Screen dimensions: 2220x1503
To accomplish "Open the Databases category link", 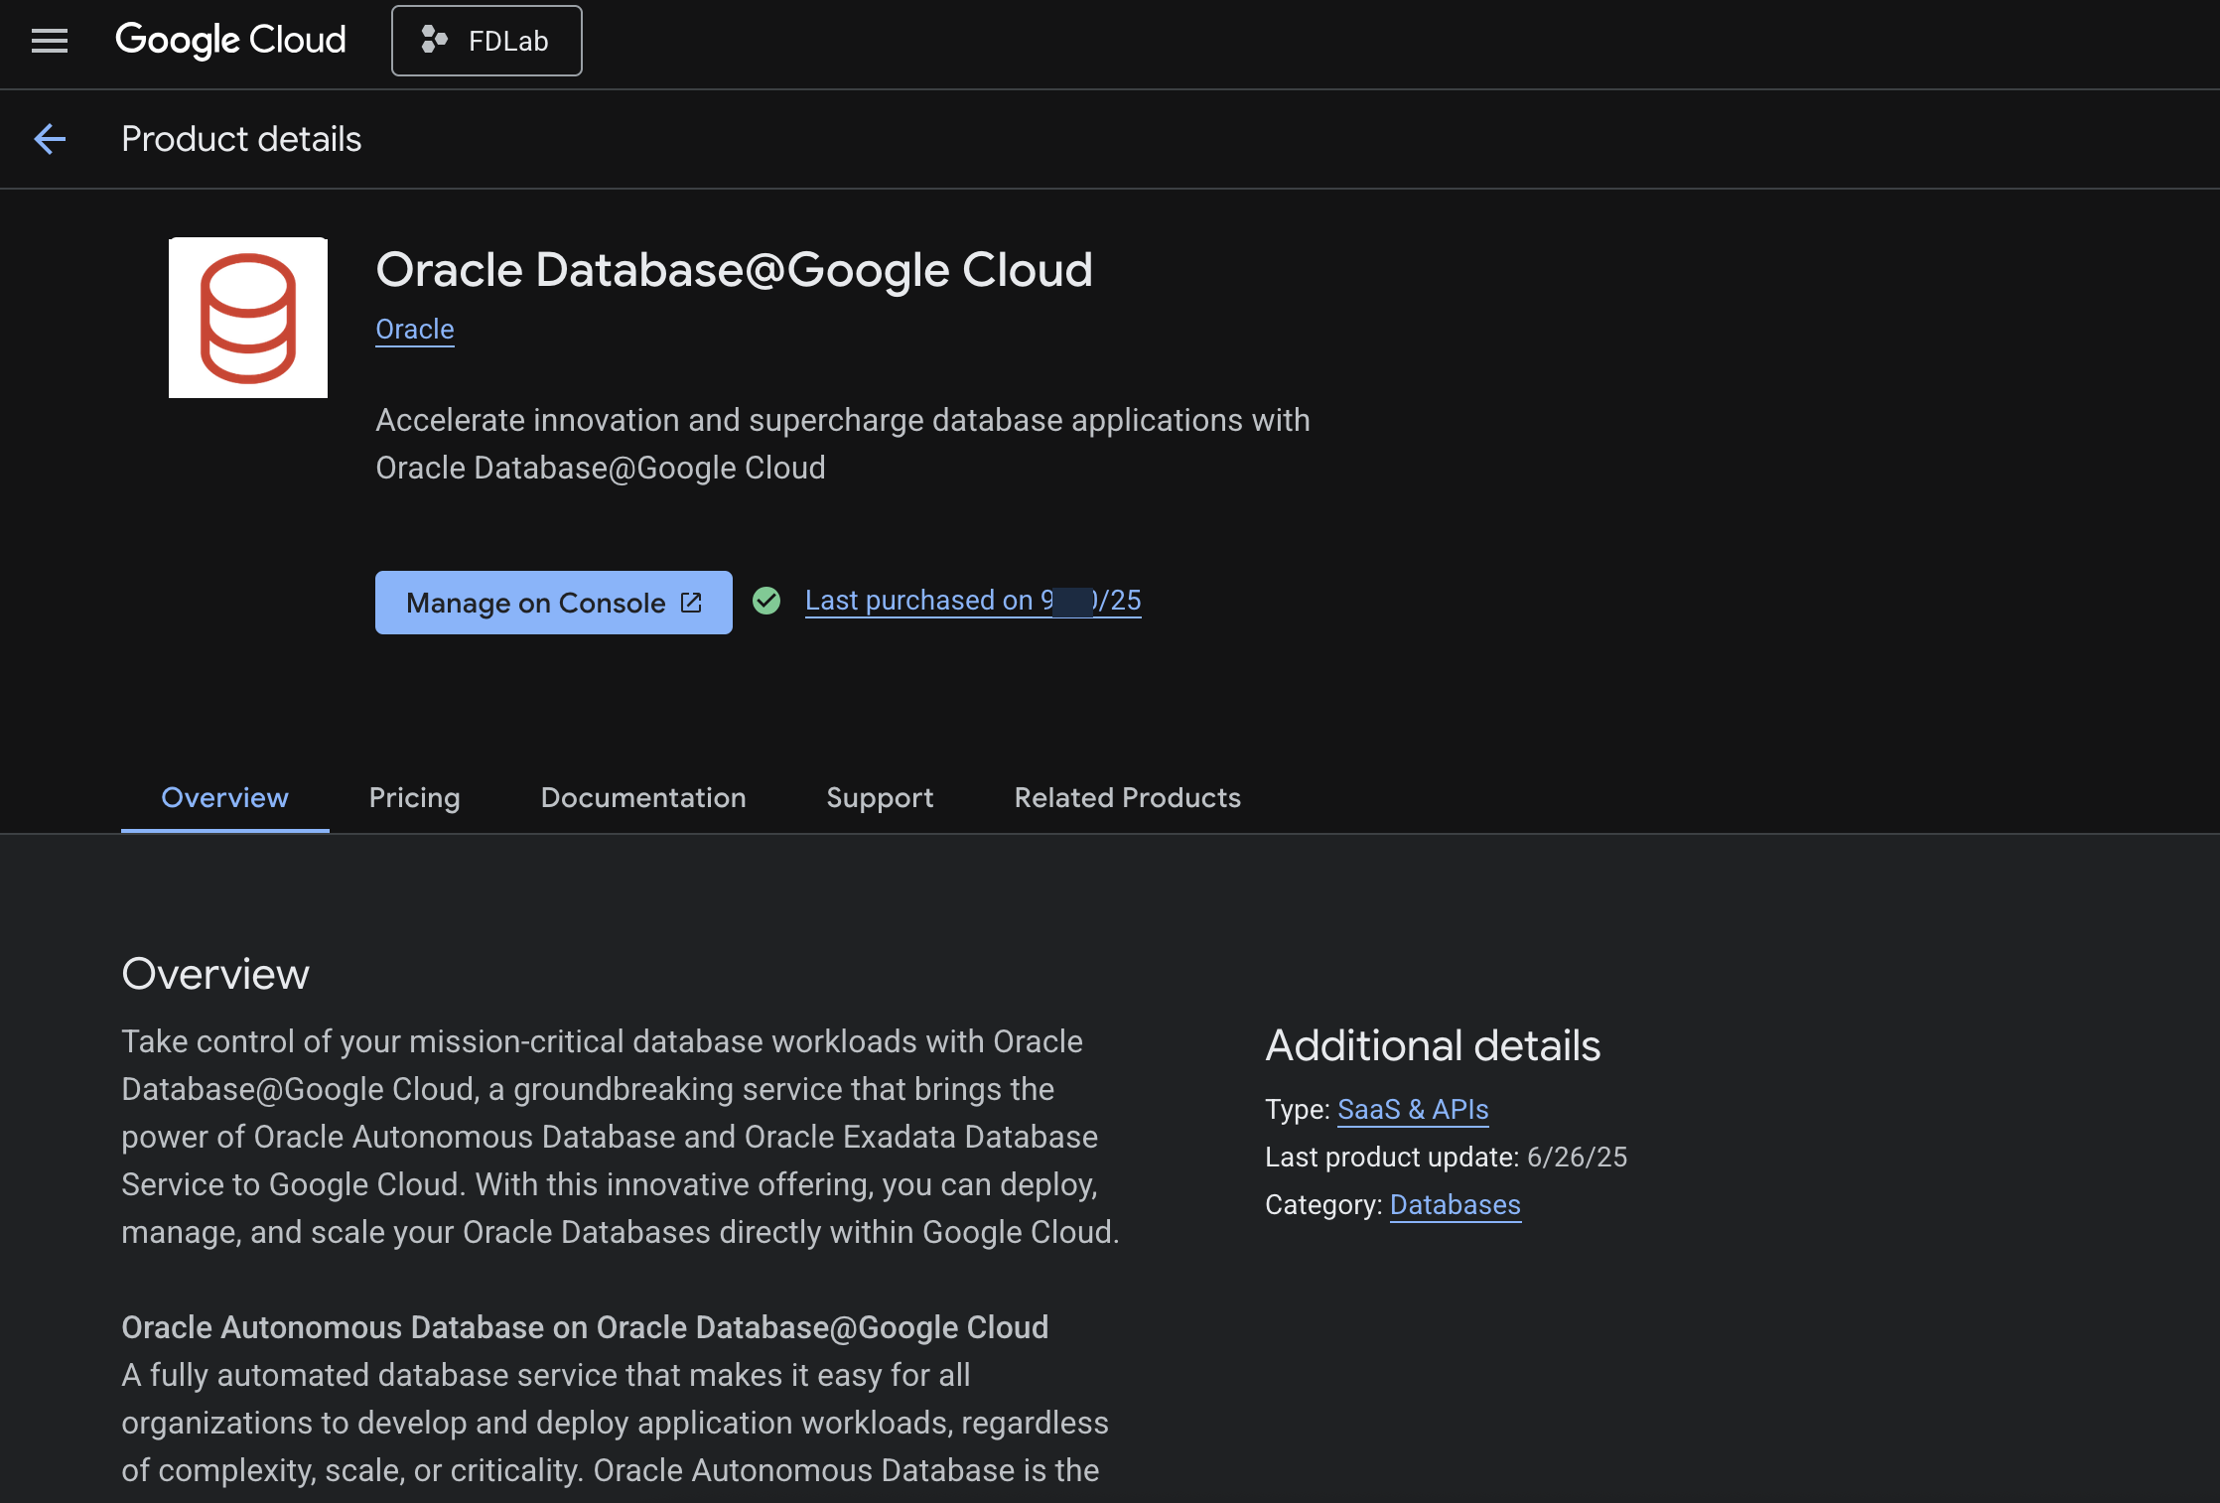I will pyautogui.click(x=1456, y=1205).
